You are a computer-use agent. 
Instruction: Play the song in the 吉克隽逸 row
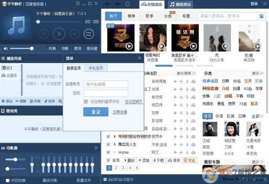tap(175, 81)
